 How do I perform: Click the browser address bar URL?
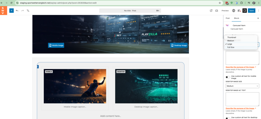[58, 3]
